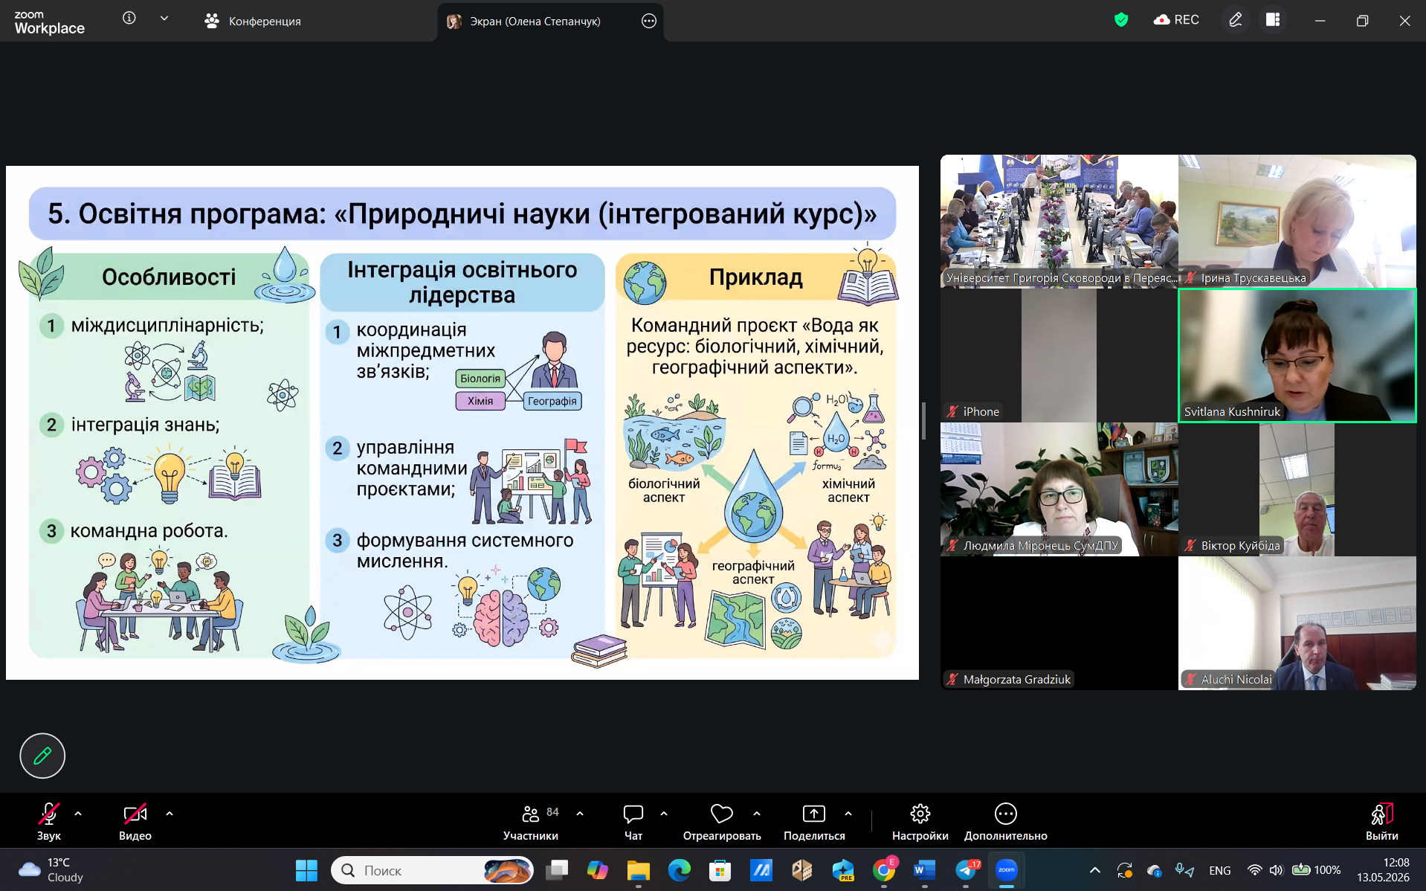The height and width of the screenshot is (891, 1426).
Task: Expand share options arrow
Action: (848, 814)
